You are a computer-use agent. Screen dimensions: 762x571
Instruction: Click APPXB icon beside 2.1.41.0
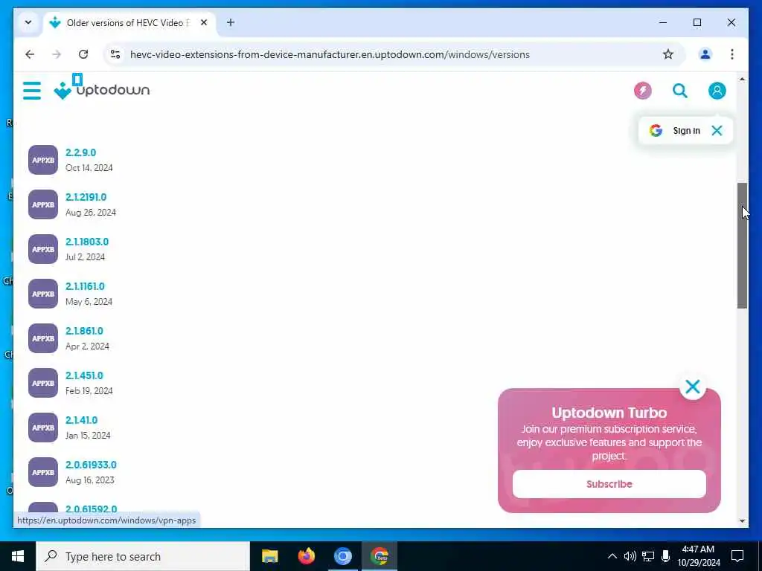42,428
